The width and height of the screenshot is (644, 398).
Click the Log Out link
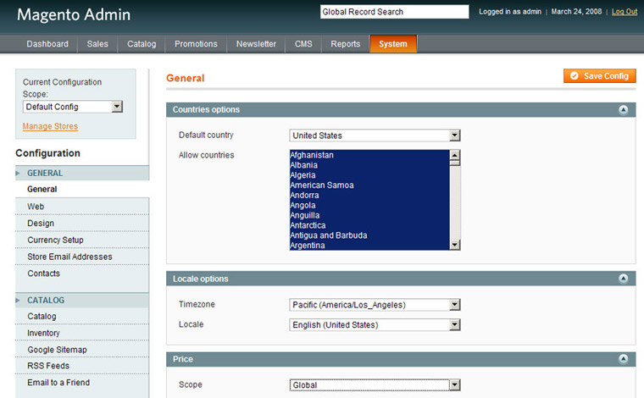[625, 12]
